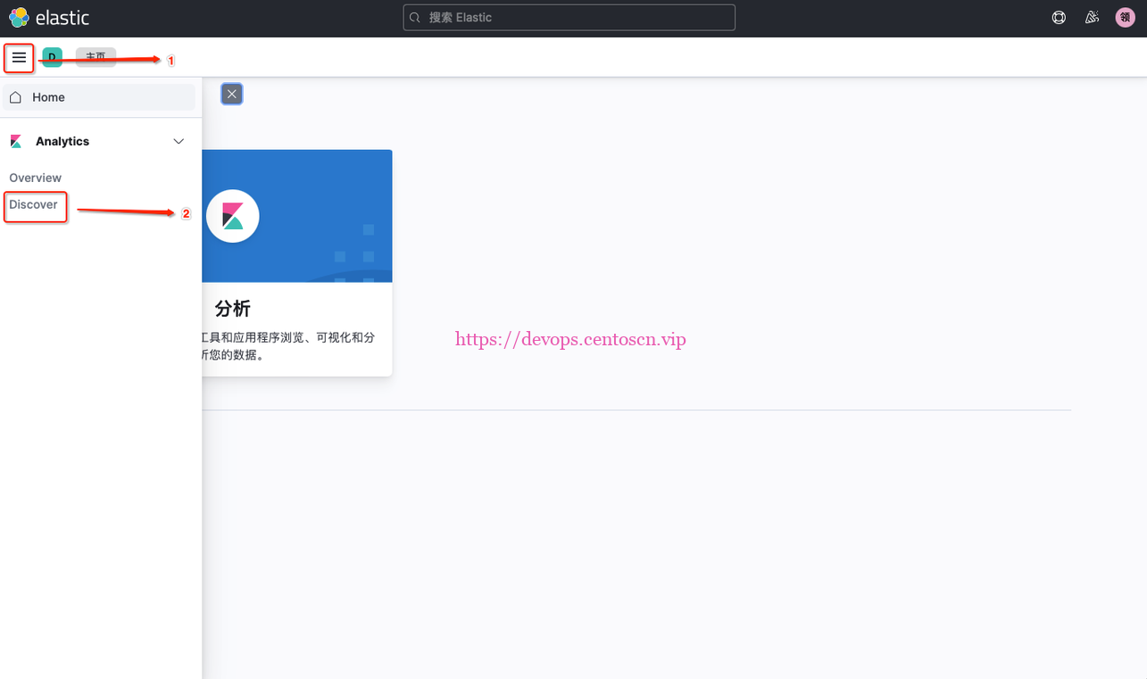This screenshot has height=679, width=1147.
Task: Open the 分析 application card
Action: (297, 262)
